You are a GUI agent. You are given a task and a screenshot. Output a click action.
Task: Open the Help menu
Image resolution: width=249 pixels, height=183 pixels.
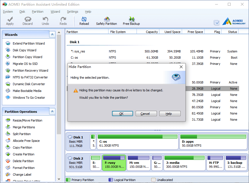coord(88,12)
